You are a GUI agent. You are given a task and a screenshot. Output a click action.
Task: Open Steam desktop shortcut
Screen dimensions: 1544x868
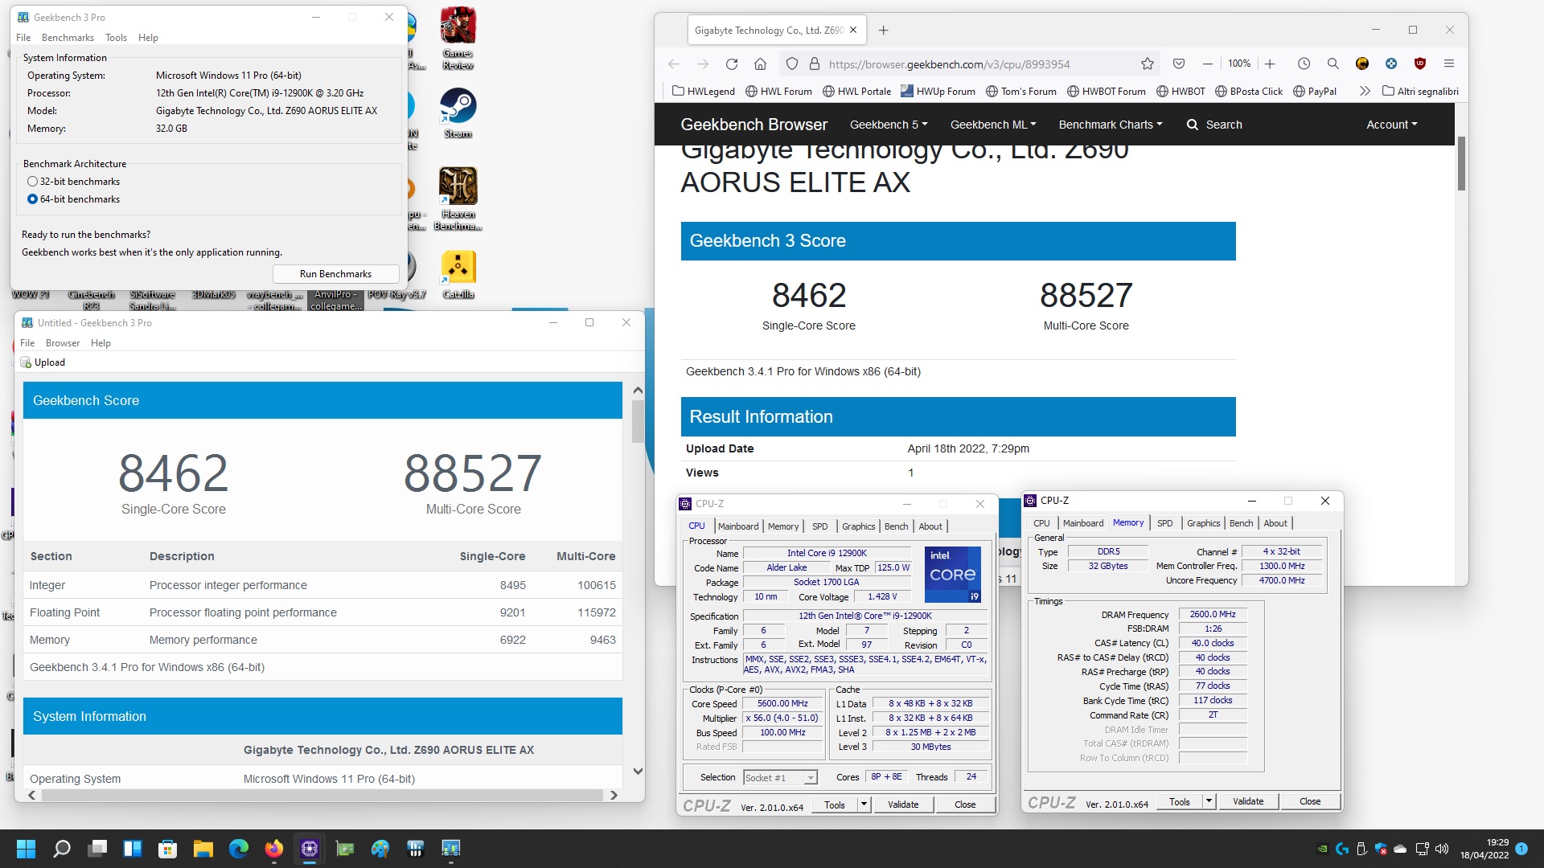(458, 113)
